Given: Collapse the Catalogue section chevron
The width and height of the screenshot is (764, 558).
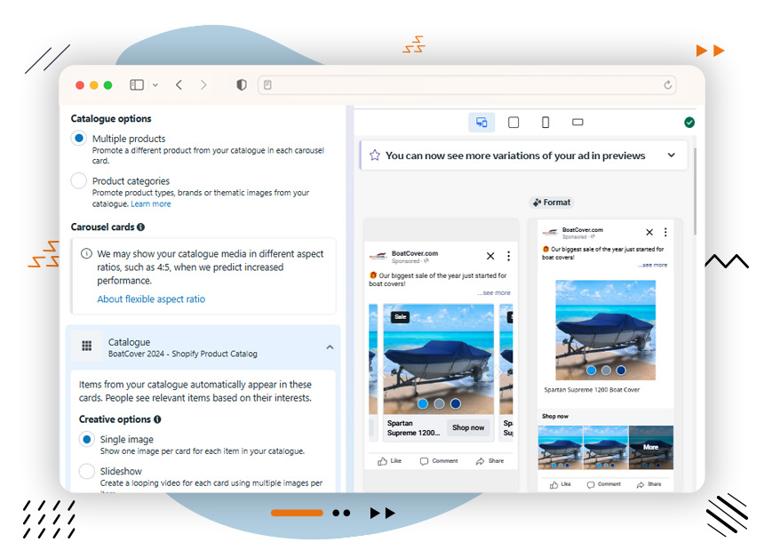Looking at the screenshot, I should 330,347.
